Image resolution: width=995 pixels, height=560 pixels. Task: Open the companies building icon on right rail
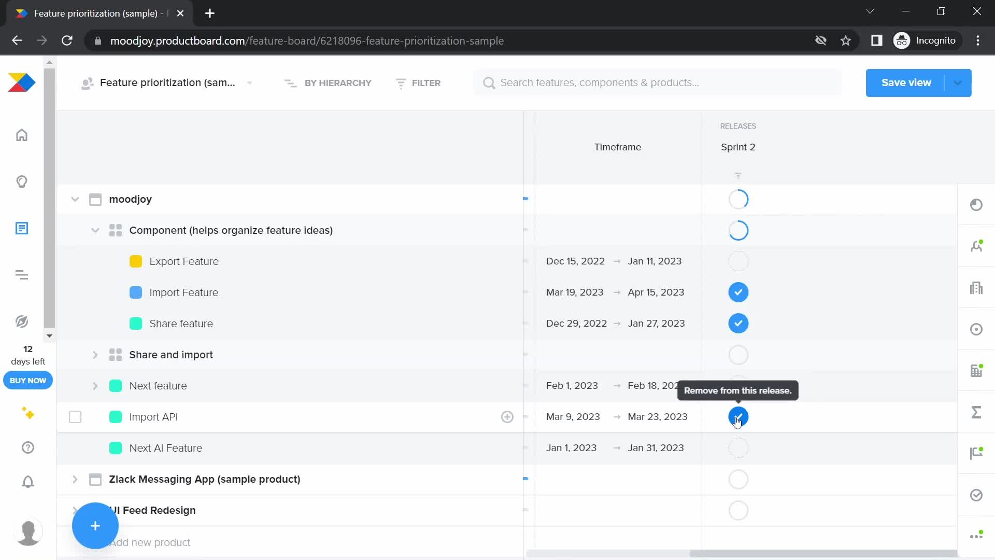click(976, 288)
